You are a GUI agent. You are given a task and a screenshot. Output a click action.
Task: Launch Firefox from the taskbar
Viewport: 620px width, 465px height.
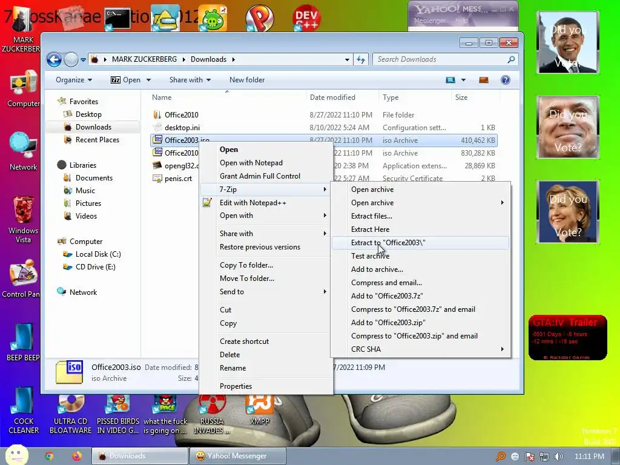77,456
